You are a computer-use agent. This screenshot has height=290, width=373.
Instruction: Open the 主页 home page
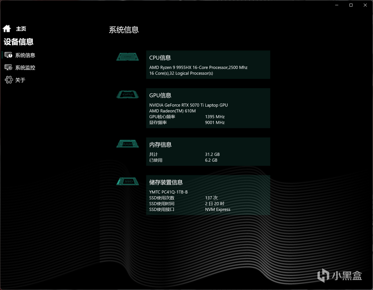pyautogui.click(x=21, y=29)
